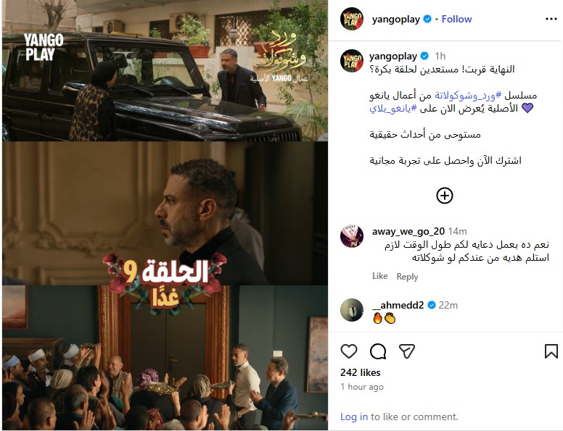Click verified badge beside header yangoplay
Viewport: 563px width, 431px height.
coord(427,19)
